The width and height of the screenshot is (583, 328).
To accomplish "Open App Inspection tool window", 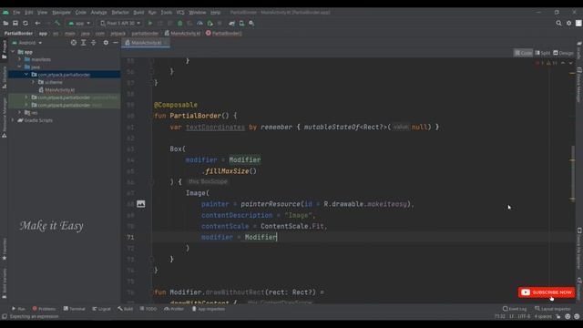I will pos(209,309).
